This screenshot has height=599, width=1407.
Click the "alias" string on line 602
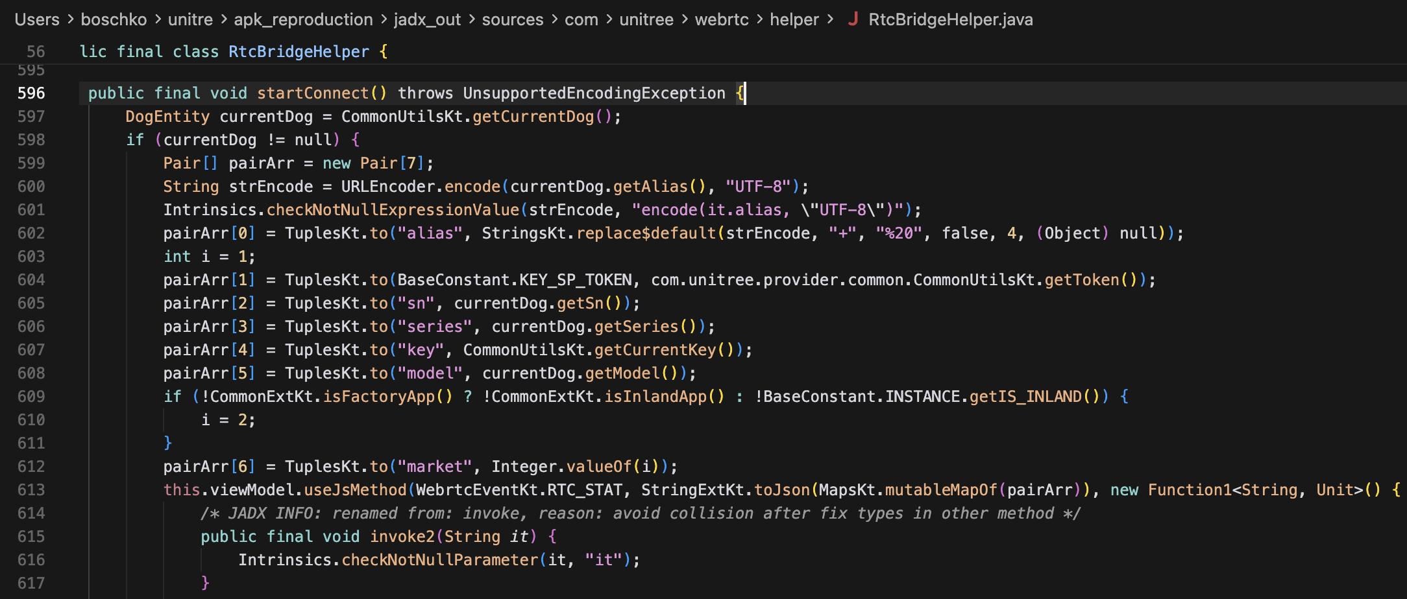pyautogui.click(x=430, y=233)
